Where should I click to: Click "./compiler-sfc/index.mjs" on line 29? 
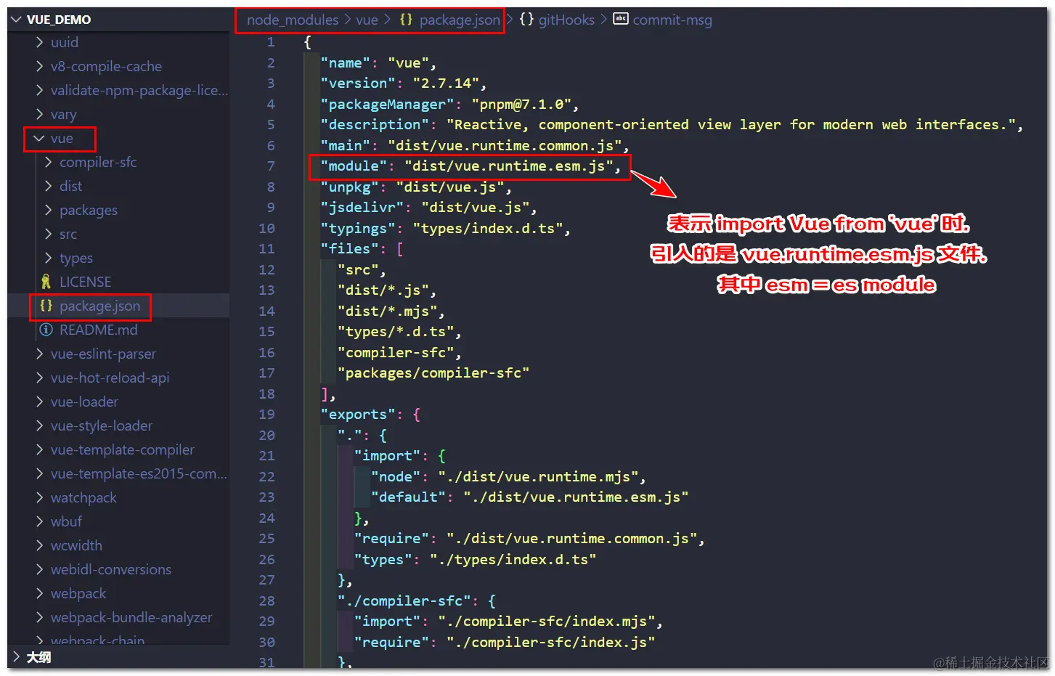coord(546,622)
